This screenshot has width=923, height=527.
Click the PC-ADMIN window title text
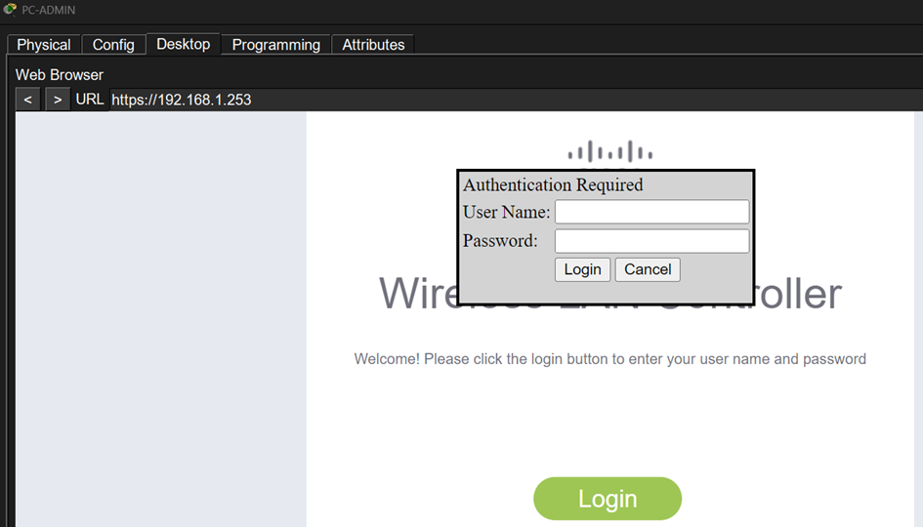48,10
